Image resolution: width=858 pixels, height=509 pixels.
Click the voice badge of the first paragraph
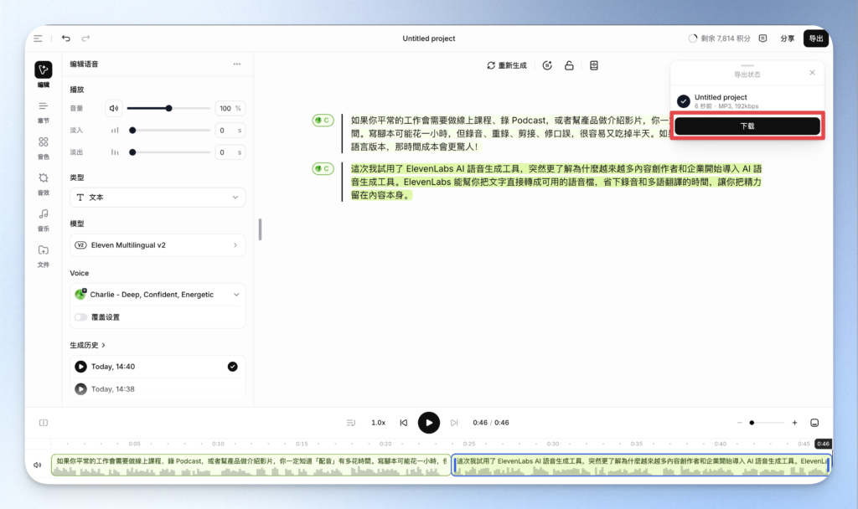[323, 121]
